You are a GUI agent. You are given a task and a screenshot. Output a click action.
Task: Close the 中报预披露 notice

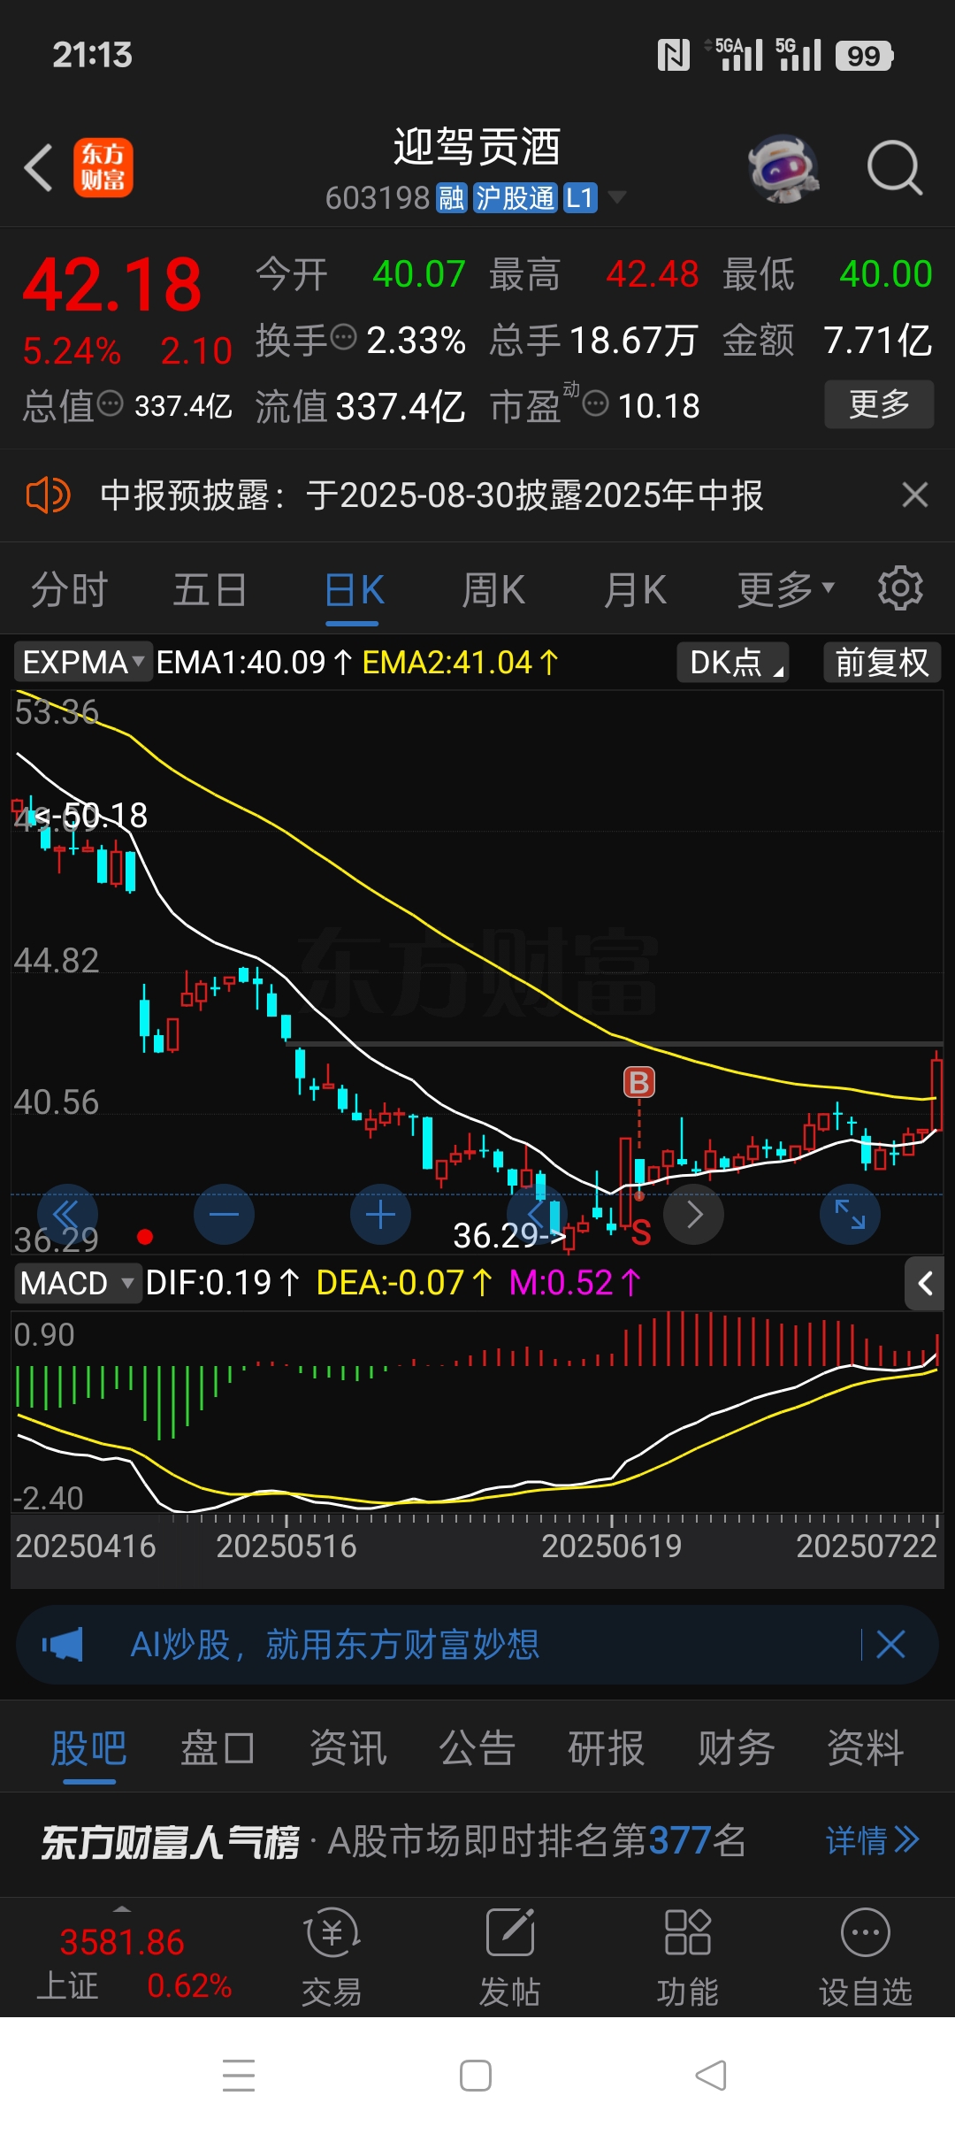coord(914,495)
